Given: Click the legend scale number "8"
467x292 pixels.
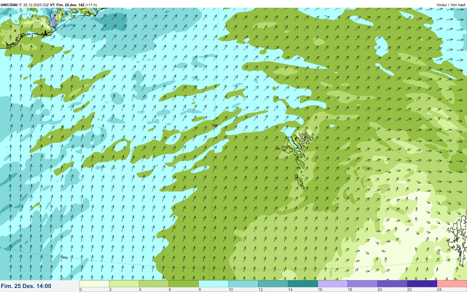Looking at the screenshot, I should click(x=199, y=289).
